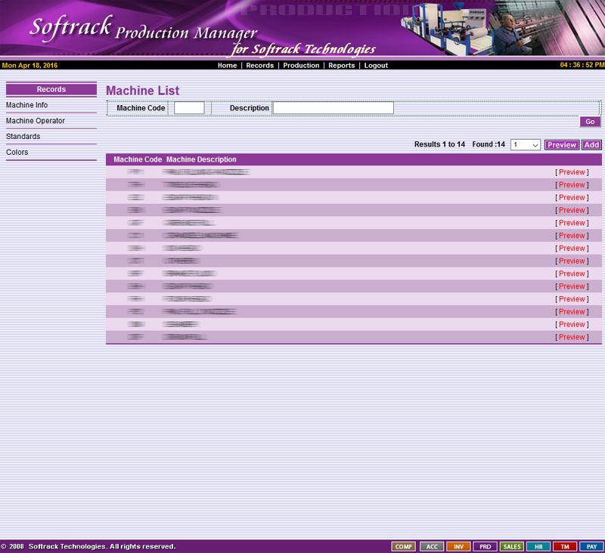Switch to the INV module badge
This screenshot has width=605, height=553.
458,546
